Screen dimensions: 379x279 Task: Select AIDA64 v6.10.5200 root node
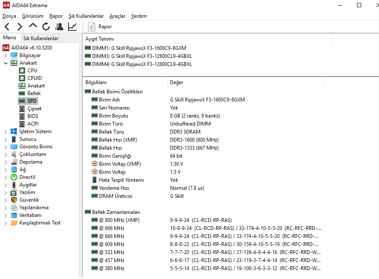tap(32, 48)
